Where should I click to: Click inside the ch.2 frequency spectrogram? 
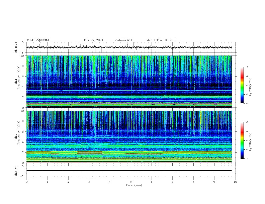click(x=129, y=137)
